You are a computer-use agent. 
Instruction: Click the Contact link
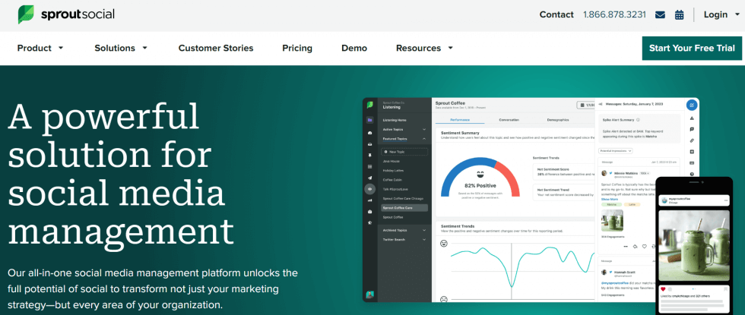pos(556,14)
